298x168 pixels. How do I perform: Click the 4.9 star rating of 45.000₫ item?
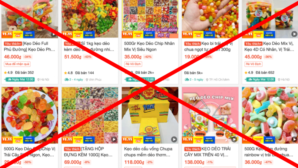click(249, 73)
